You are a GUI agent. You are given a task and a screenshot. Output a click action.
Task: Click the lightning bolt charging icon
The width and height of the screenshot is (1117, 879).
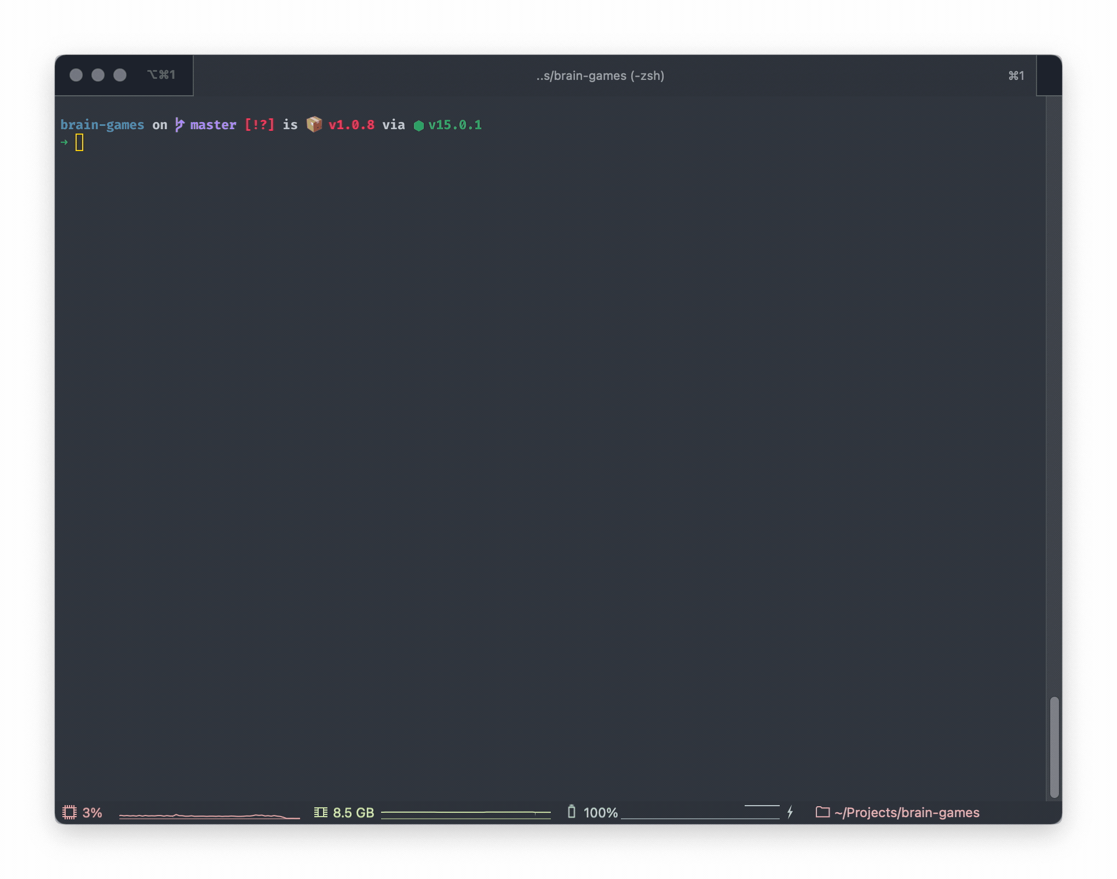coord(790,812)
